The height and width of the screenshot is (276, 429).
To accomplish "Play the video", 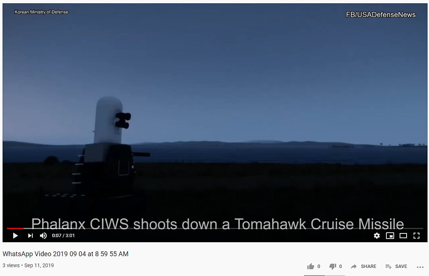I will point(15,236).
